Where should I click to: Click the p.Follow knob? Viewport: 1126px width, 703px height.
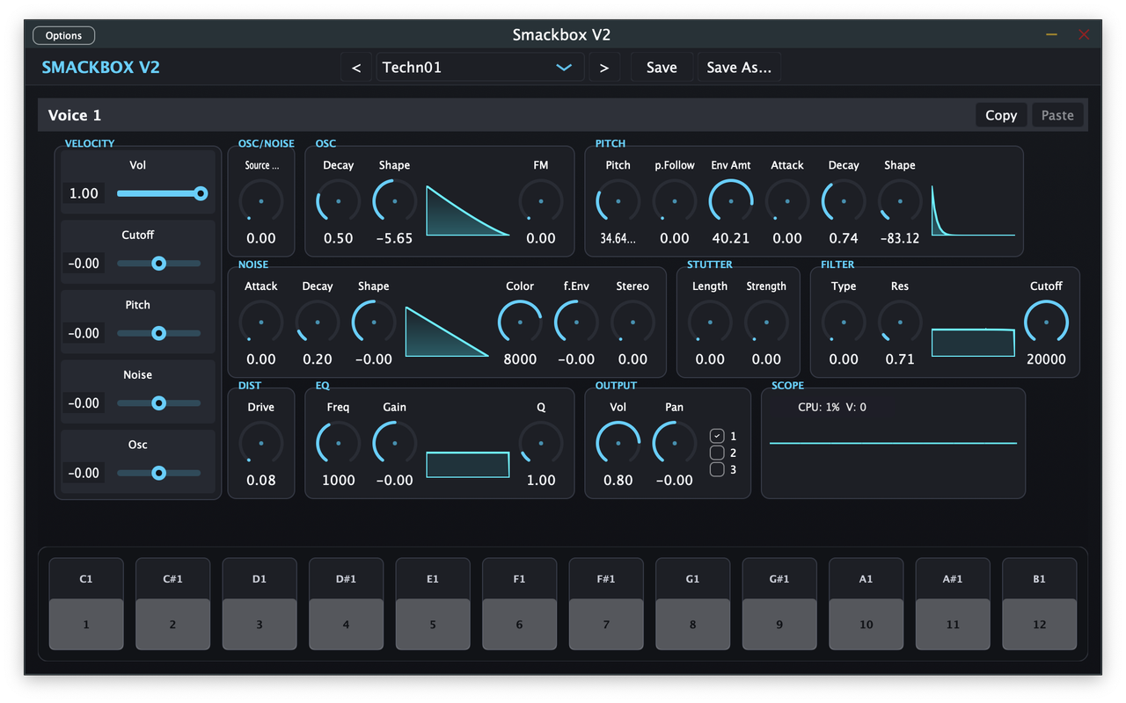(675, 201)
